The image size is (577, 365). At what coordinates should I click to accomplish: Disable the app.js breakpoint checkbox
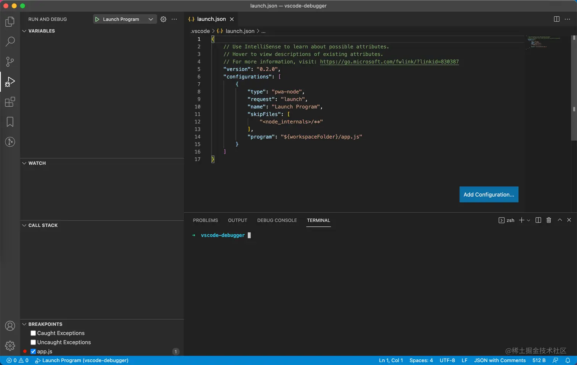tap(33, 352)
